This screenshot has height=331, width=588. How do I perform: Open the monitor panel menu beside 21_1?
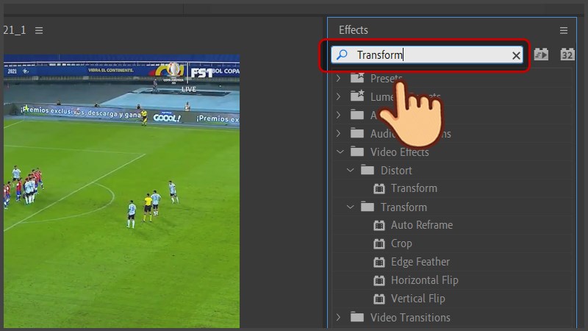click(x=39, y=30)
